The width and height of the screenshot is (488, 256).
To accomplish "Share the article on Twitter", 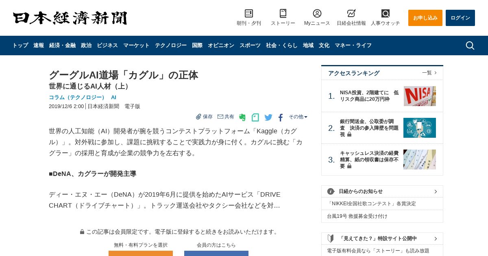I will (268, 117).
